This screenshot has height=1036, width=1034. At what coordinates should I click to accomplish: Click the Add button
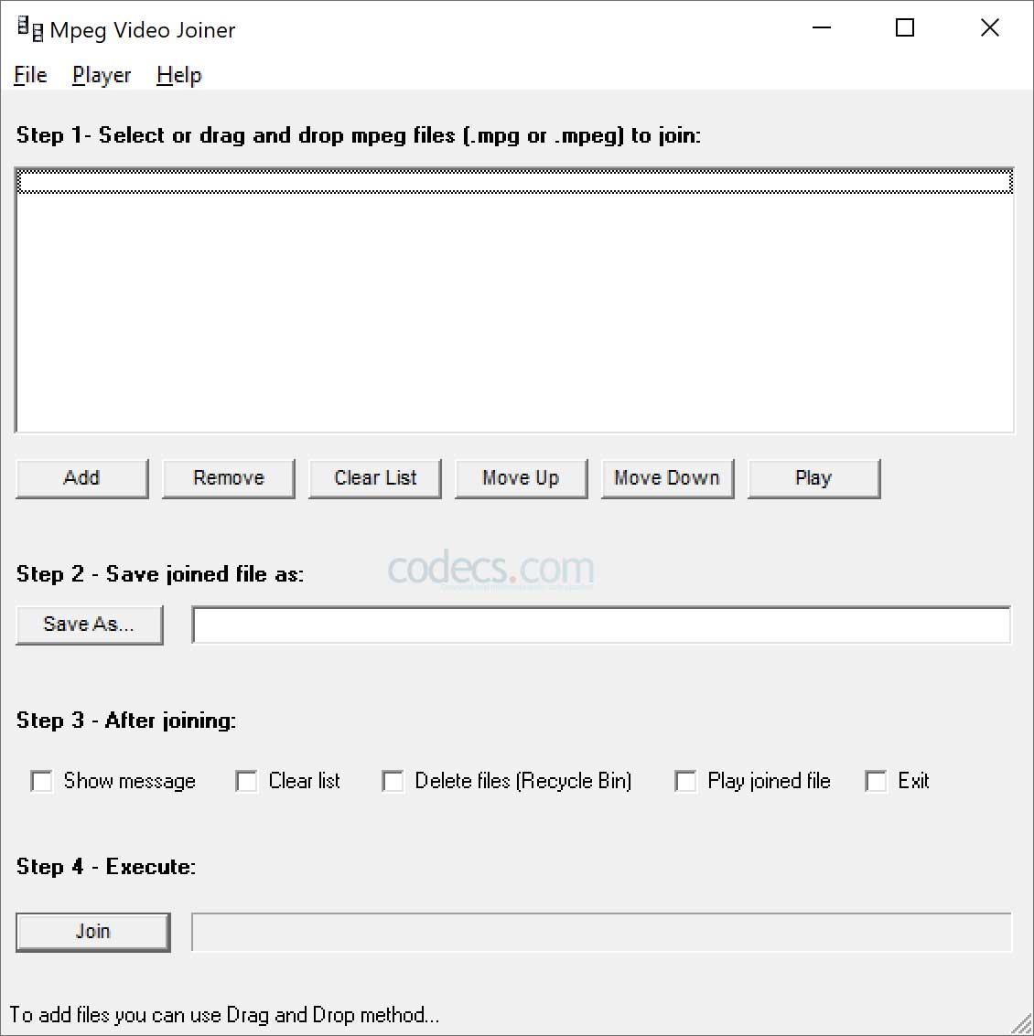tap(82, 477)
